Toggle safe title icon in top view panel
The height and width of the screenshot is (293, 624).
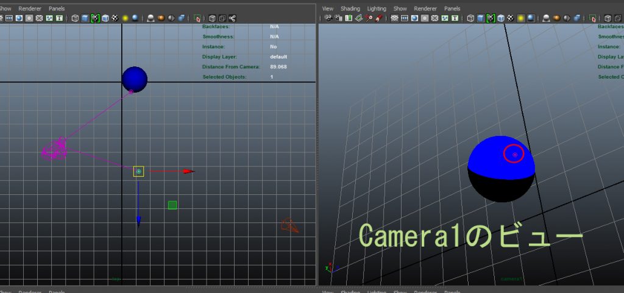pos(59,18)
